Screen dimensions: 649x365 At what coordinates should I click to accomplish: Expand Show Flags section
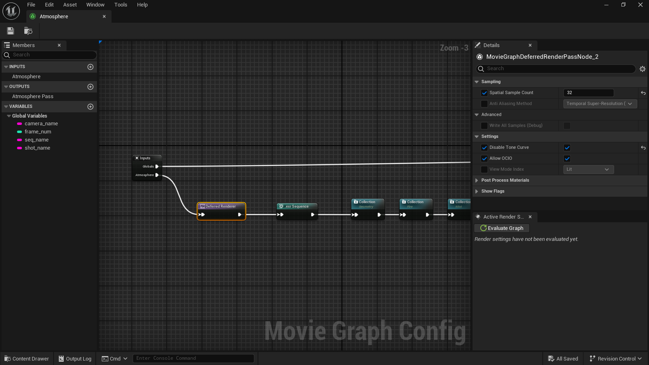pyautogui.click(x=477, y=191)
